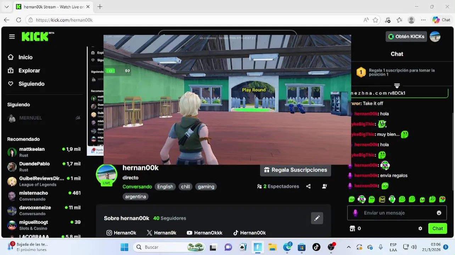Open the user profile avatar menu
This screenshot has height=255, width=455.
coord(435,36)
